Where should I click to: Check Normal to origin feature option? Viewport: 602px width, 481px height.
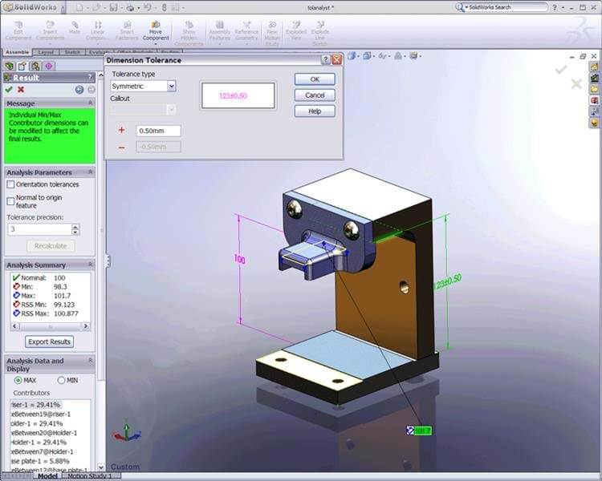(x=10, y=200)
